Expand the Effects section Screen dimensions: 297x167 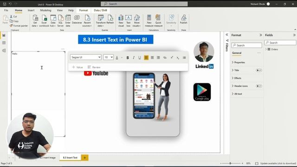pos(236,78)
